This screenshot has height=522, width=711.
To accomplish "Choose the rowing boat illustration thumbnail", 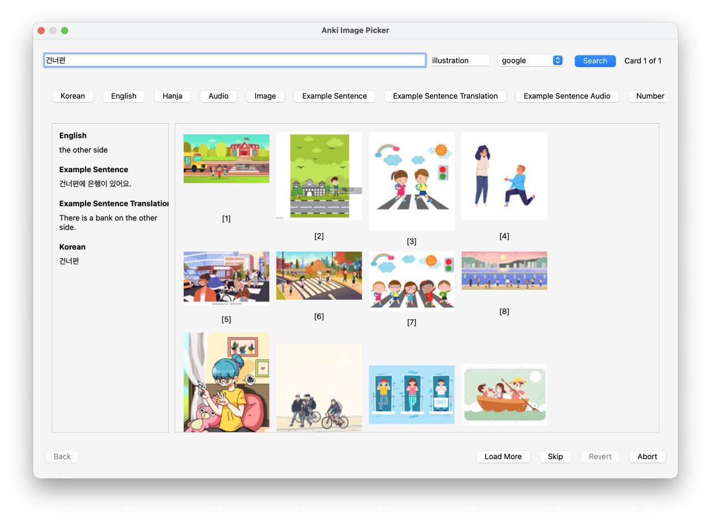I will tap(504, 394).
